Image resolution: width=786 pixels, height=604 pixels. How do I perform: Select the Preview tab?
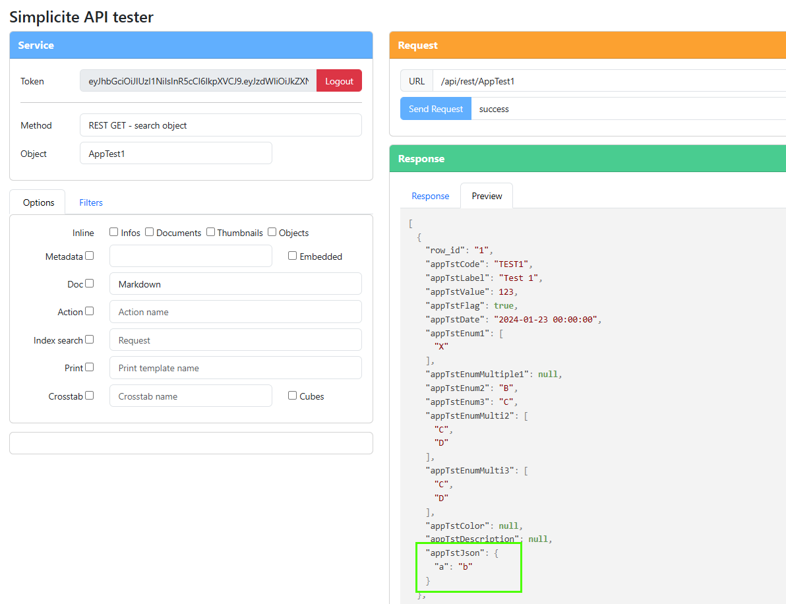coord(487,196)
